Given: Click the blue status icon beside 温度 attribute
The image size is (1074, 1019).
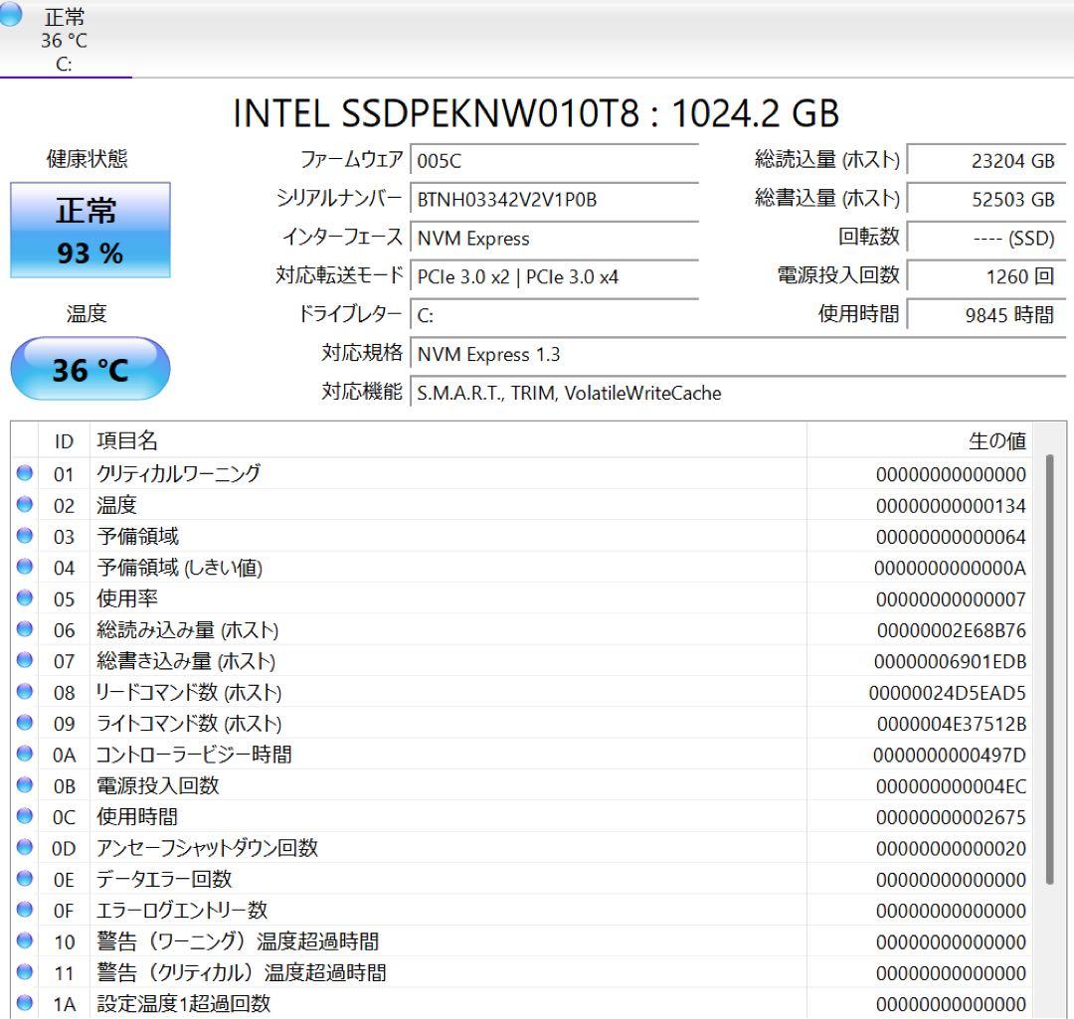Looking at the screenshot, I should [x=23, y=505].
